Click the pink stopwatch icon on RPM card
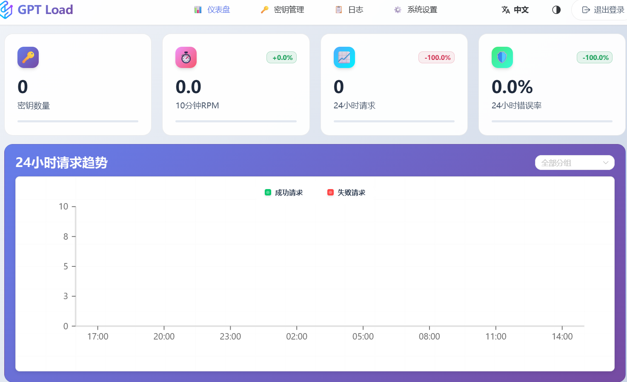This screenshot has height=382, width=627. point(186,57)
